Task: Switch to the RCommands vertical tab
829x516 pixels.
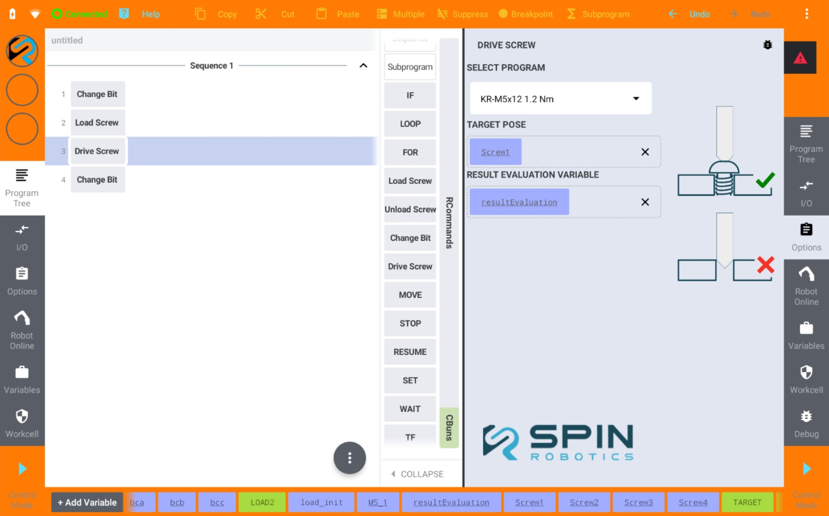Action: point(449,223)
